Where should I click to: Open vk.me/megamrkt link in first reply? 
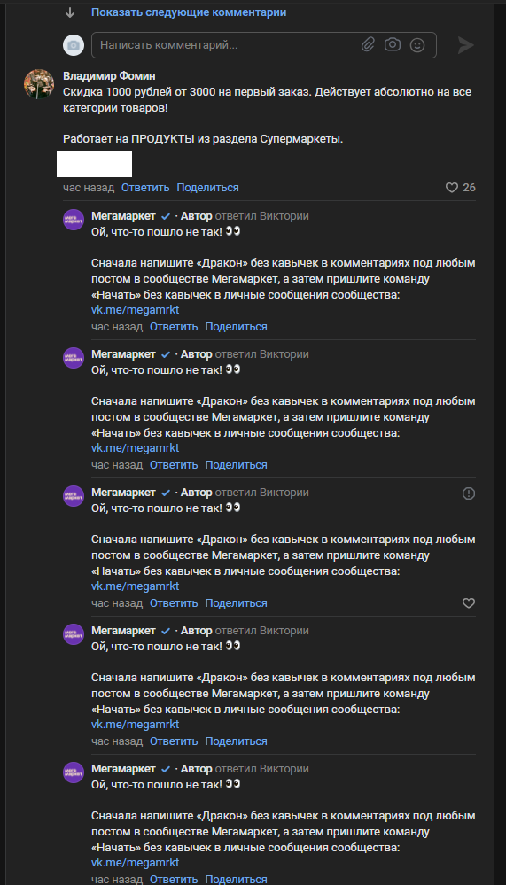[x=135, y=310]
